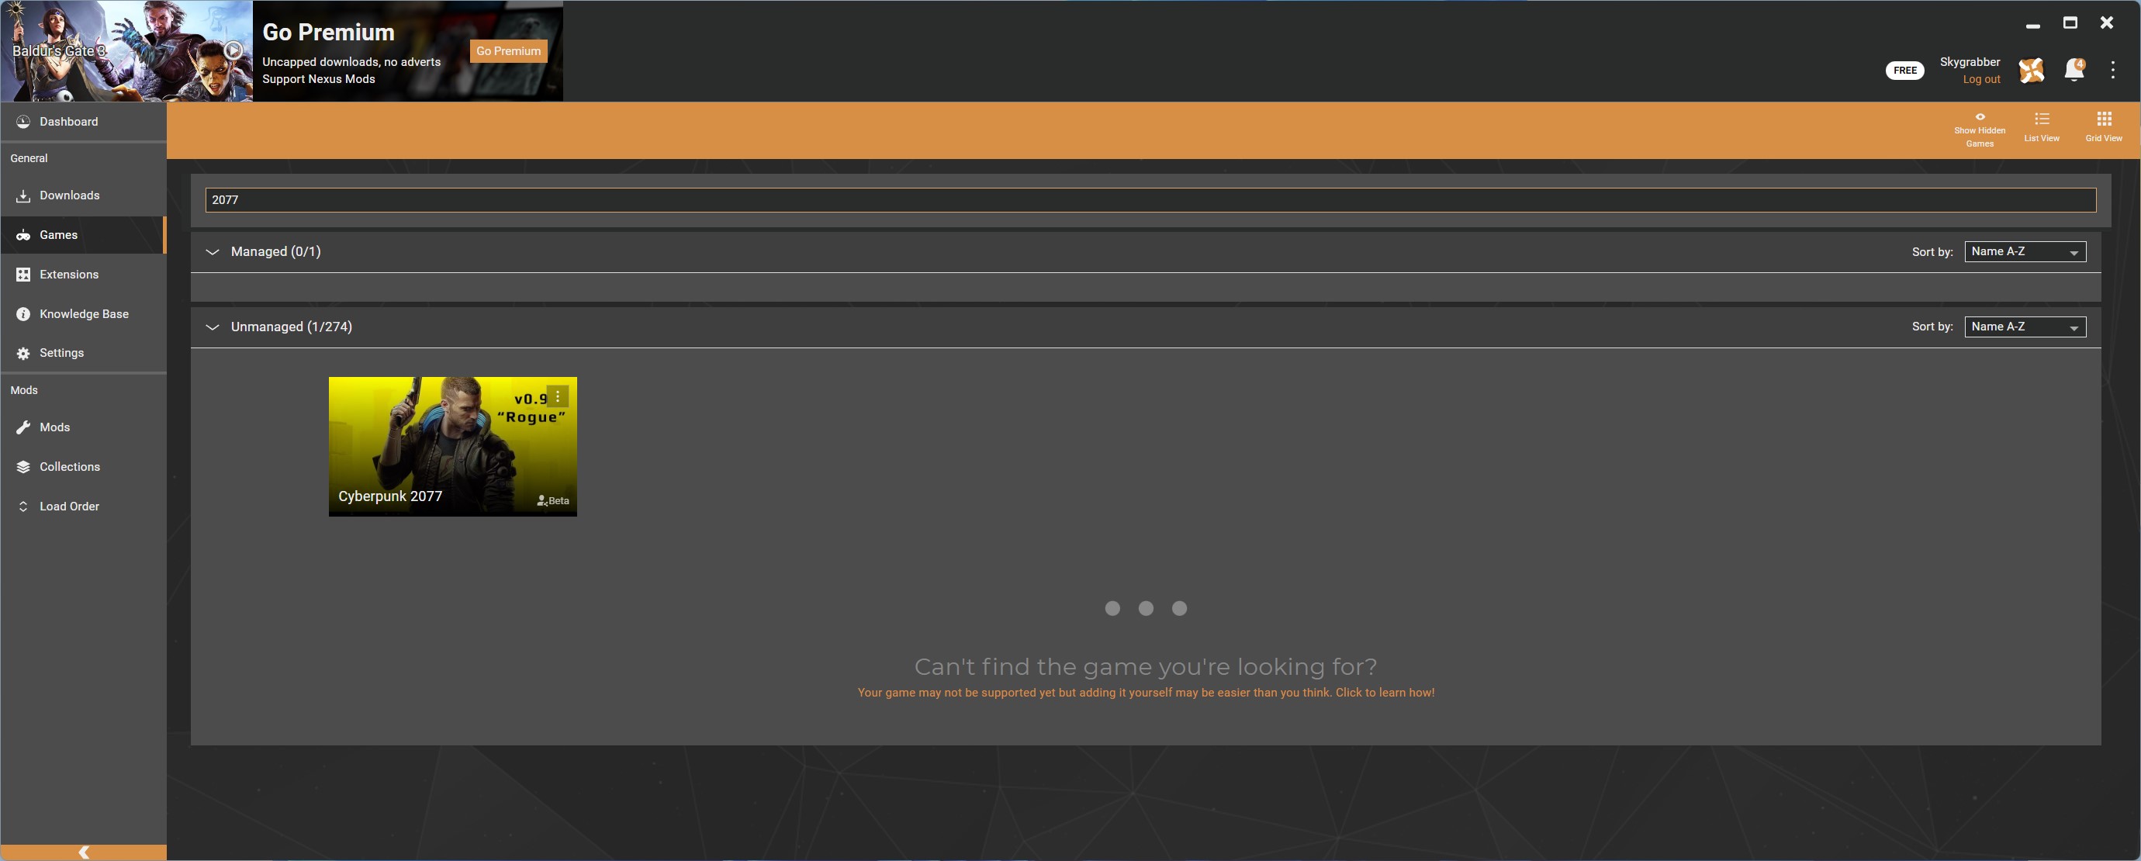Click the Downloads arrow icon
The width and height of the screenshot is (2141, 861).
coord(23,196)
